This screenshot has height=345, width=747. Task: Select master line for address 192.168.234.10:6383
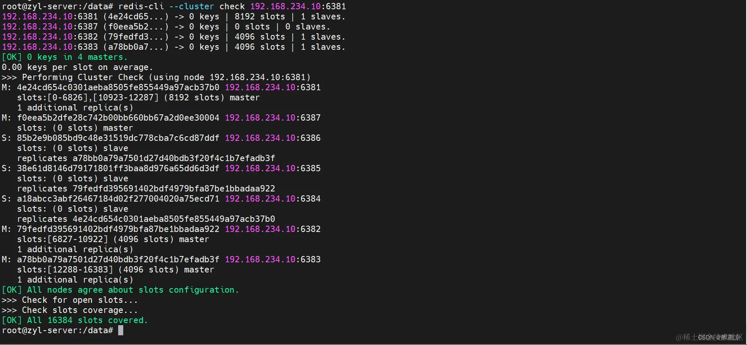pos(161,259)
